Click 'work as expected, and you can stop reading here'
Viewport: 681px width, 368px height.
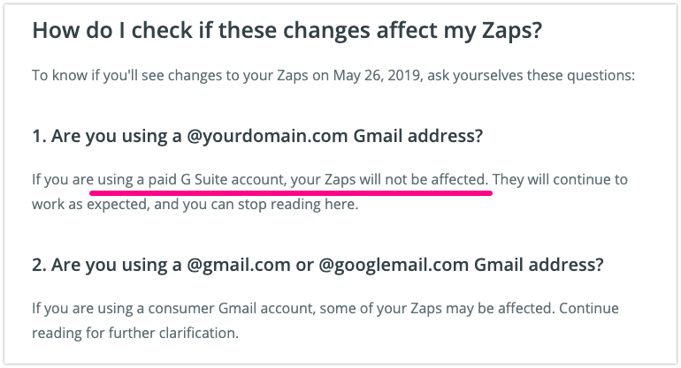[x=195, y=204]
